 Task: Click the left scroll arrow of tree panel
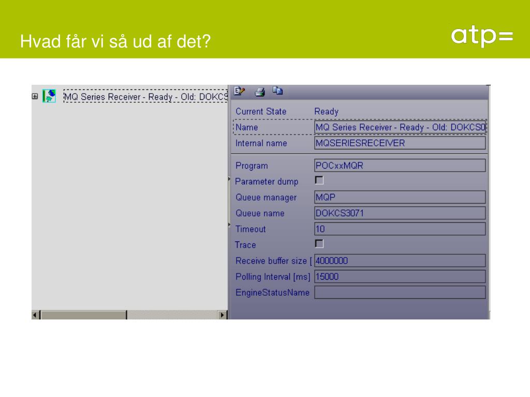click(35, 315)
